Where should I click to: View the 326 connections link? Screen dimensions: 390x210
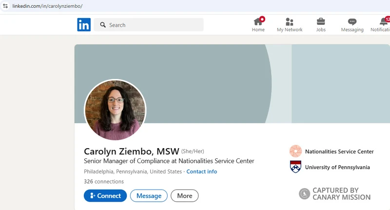[x=104, y=181]
